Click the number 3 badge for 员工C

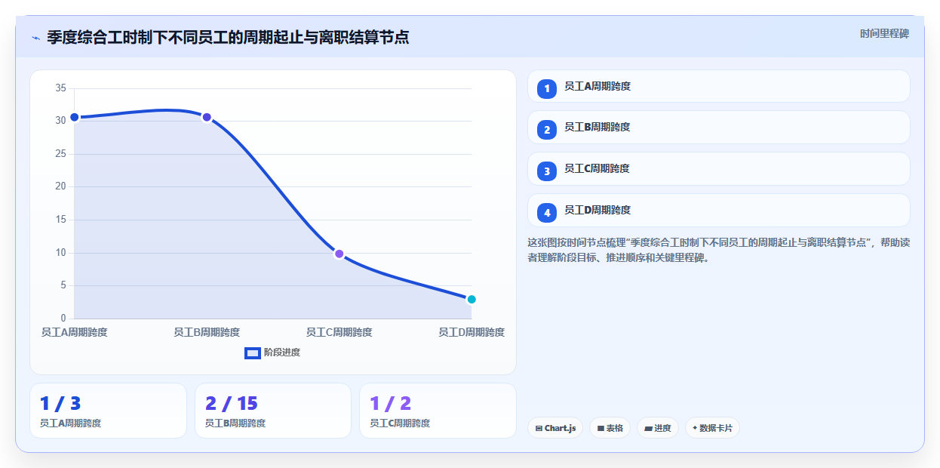547,172
